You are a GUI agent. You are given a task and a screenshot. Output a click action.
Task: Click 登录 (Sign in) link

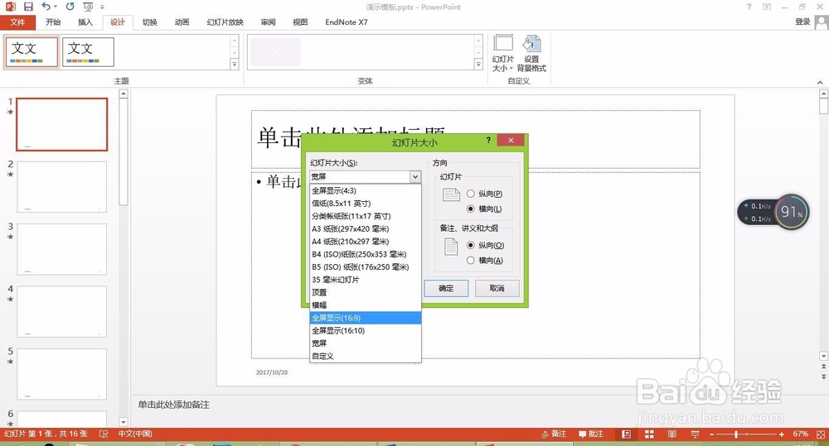[x=802, y=22]
